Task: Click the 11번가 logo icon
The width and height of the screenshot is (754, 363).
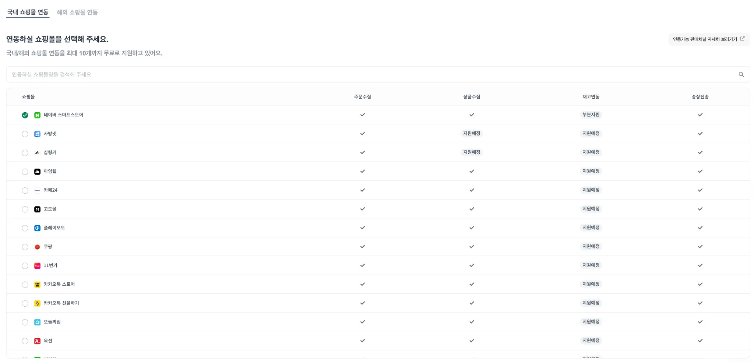Action: (37, 266)
